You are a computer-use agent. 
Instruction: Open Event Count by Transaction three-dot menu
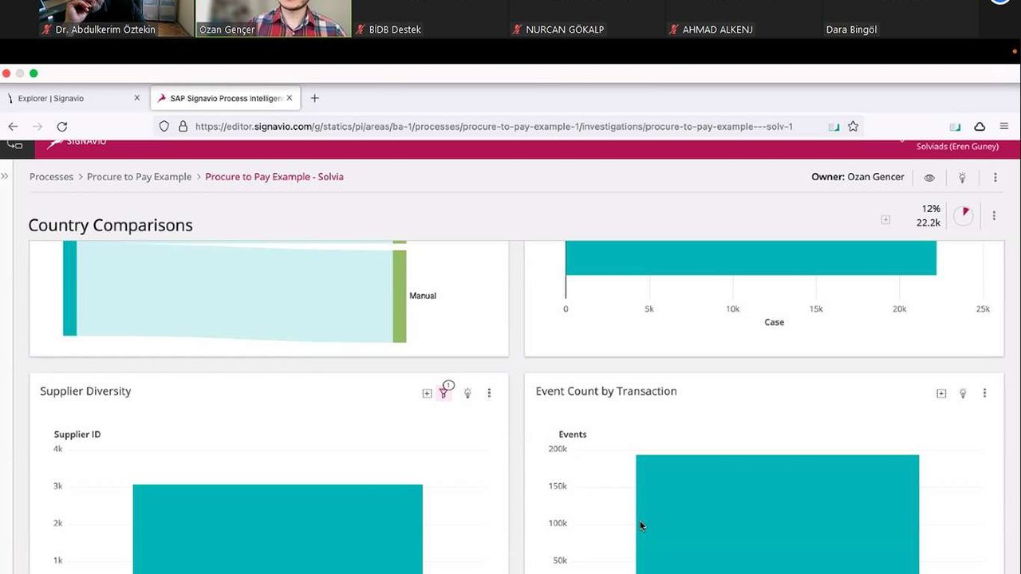[984, 393]
